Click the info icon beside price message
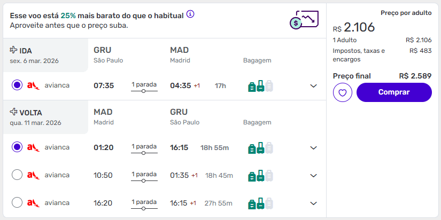 pyautogui.click(x=190, y=14)
